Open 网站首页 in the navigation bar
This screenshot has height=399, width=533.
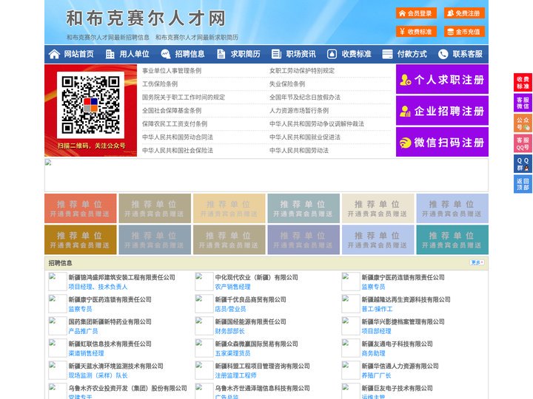click(79, 54)
